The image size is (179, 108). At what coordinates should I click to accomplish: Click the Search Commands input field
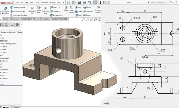click(160, 2)
